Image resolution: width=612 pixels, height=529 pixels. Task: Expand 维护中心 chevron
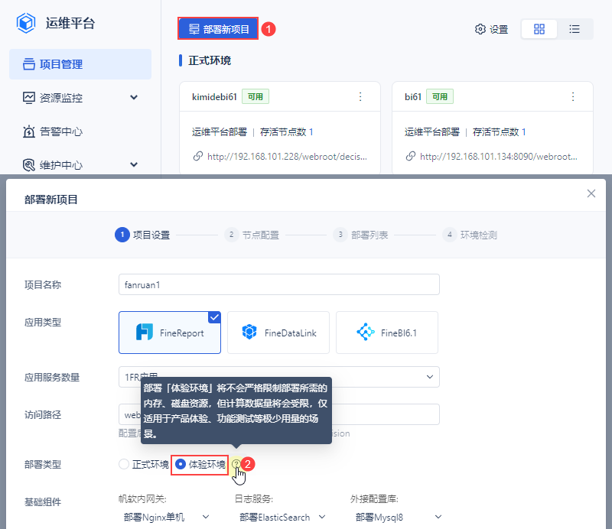point(134,164)
